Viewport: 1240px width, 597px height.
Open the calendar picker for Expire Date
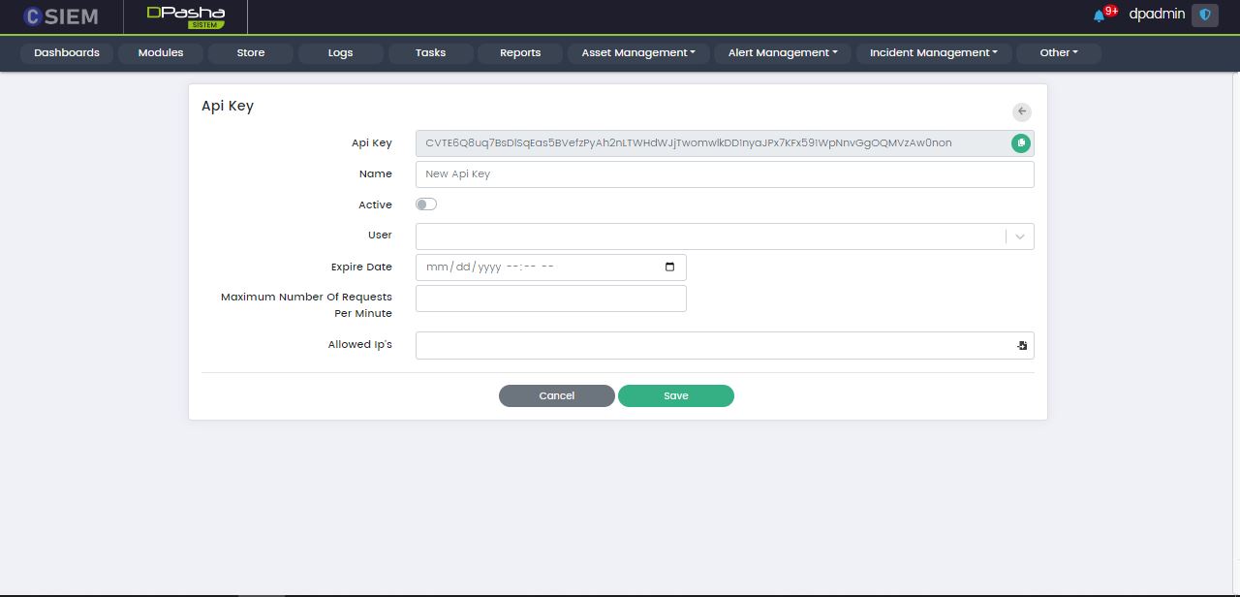click(x=670, y=267)
